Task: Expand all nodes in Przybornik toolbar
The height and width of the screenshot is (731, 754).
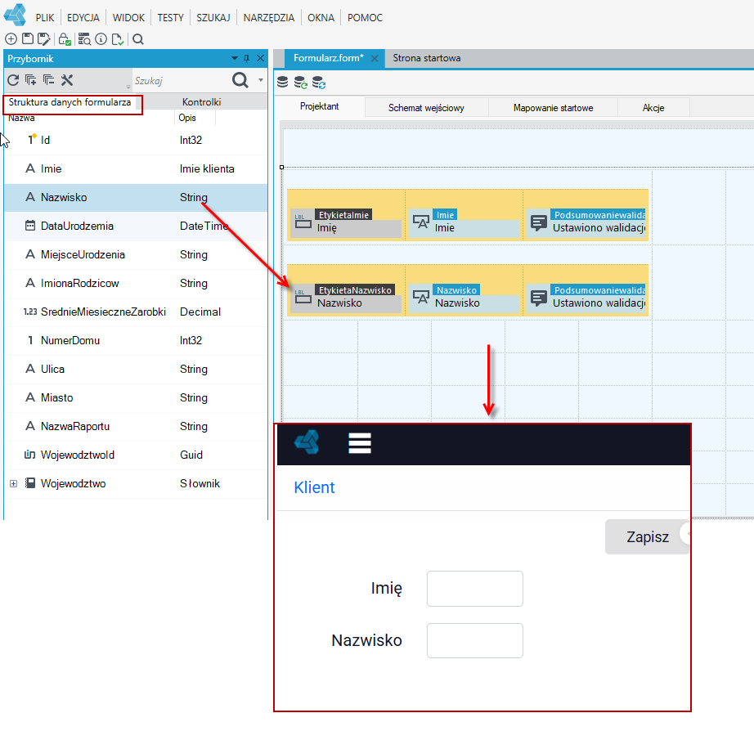Action: [31, 80]
